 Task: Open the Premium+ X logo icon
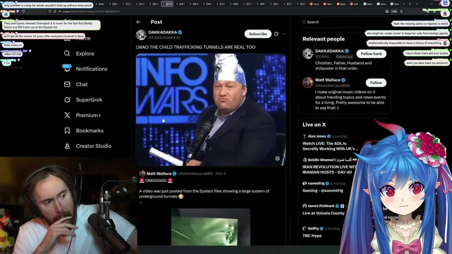coord(67,115)
